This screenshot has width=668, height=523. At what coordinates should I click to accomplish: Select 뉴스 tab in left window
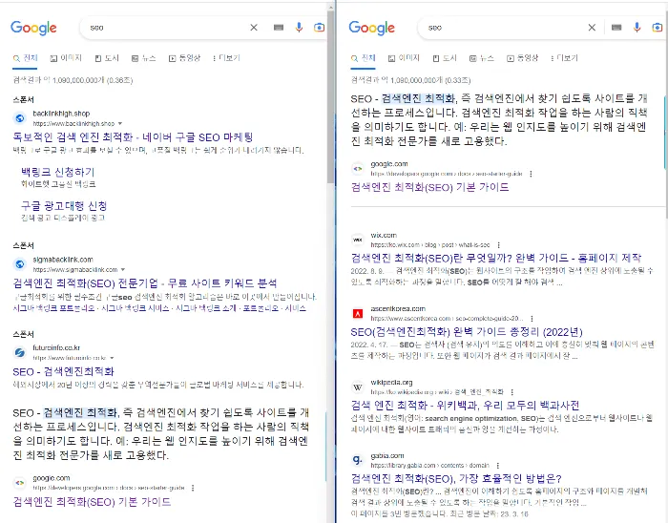point(143,58)
